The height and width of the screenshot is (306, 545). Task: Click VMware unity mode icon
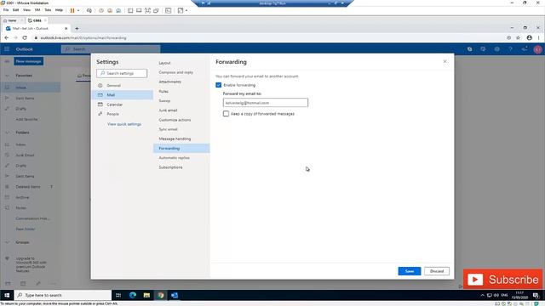click(x=156, y=10)
